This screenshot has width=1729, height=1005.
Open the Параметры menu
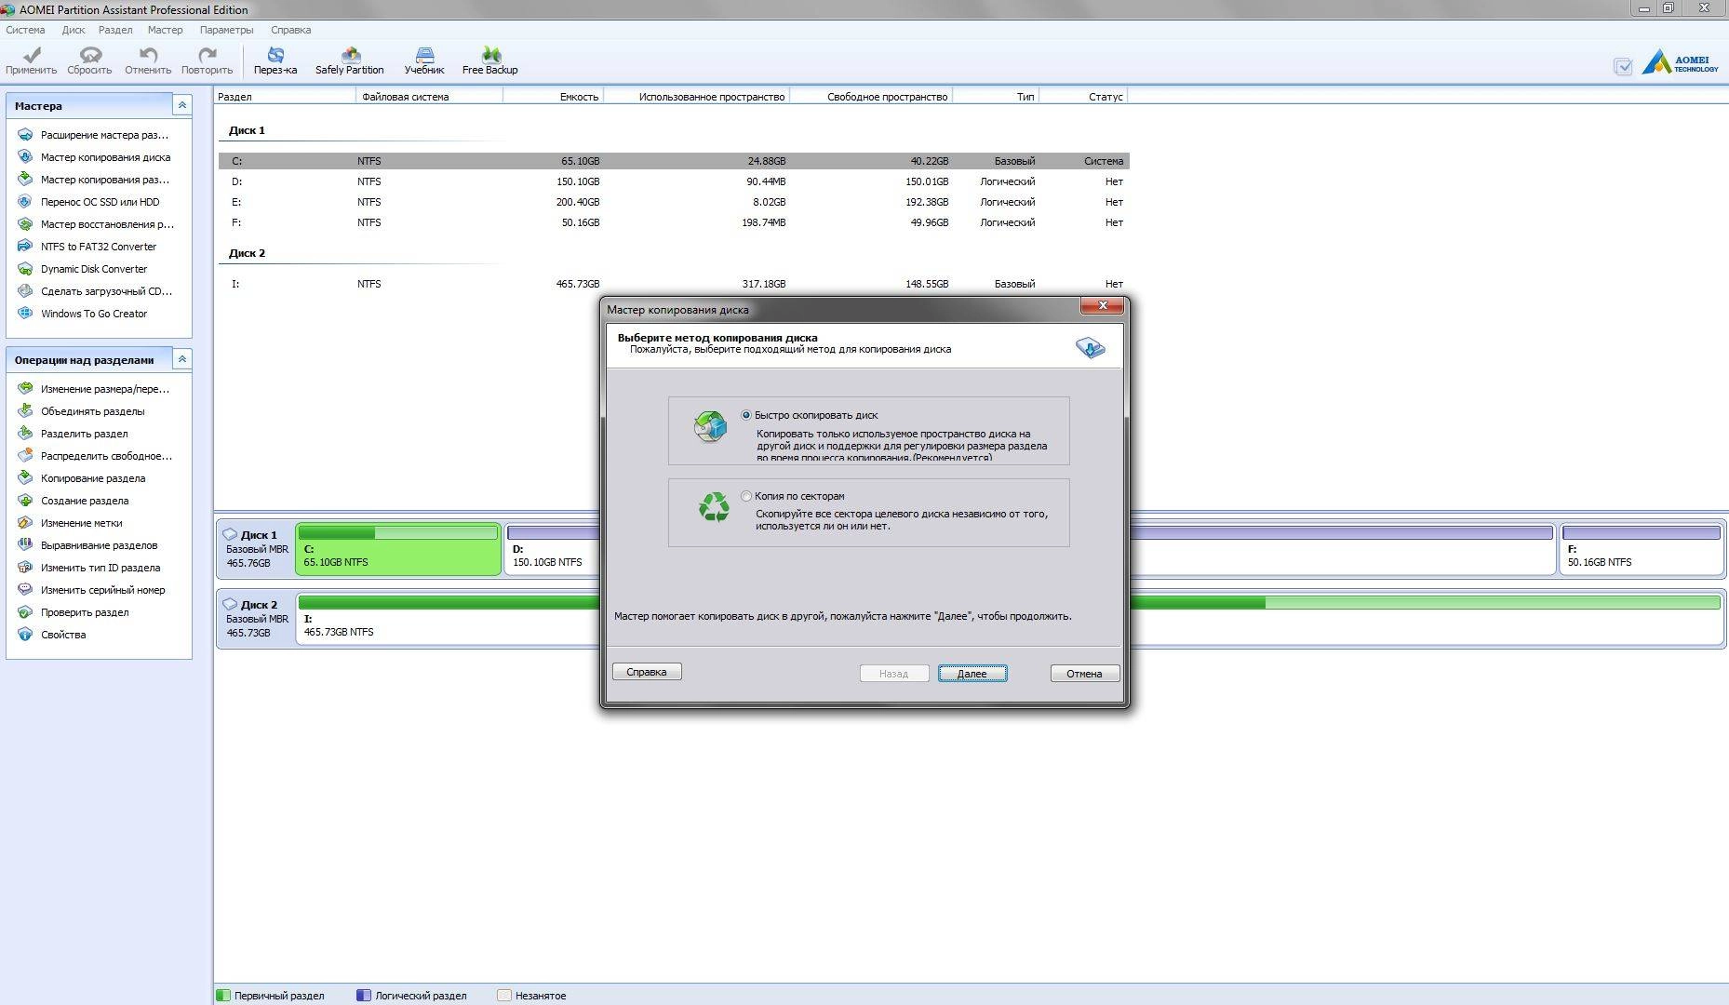pos(226,30)
